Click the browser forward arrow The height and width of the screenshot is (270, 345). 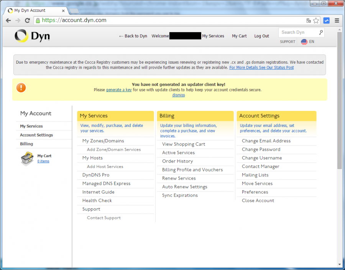(x=18, y=20)
